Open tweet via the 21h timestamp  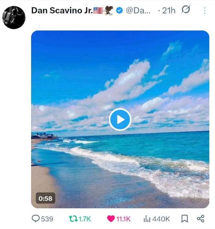point(169,10)
